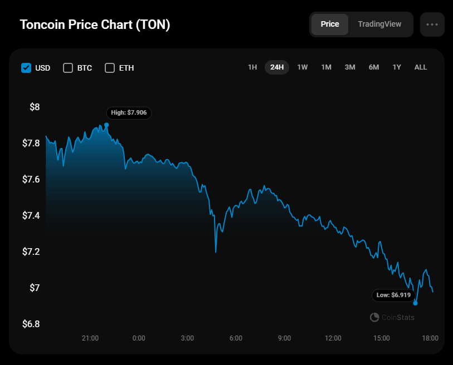
Task: Click the Toncoin Price Chart (TON) title
Action: click(x=95, y=25)
